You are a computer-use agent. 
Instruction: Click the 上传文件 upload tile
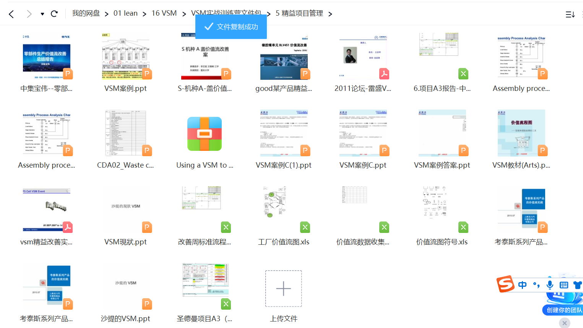pos(283,289)
